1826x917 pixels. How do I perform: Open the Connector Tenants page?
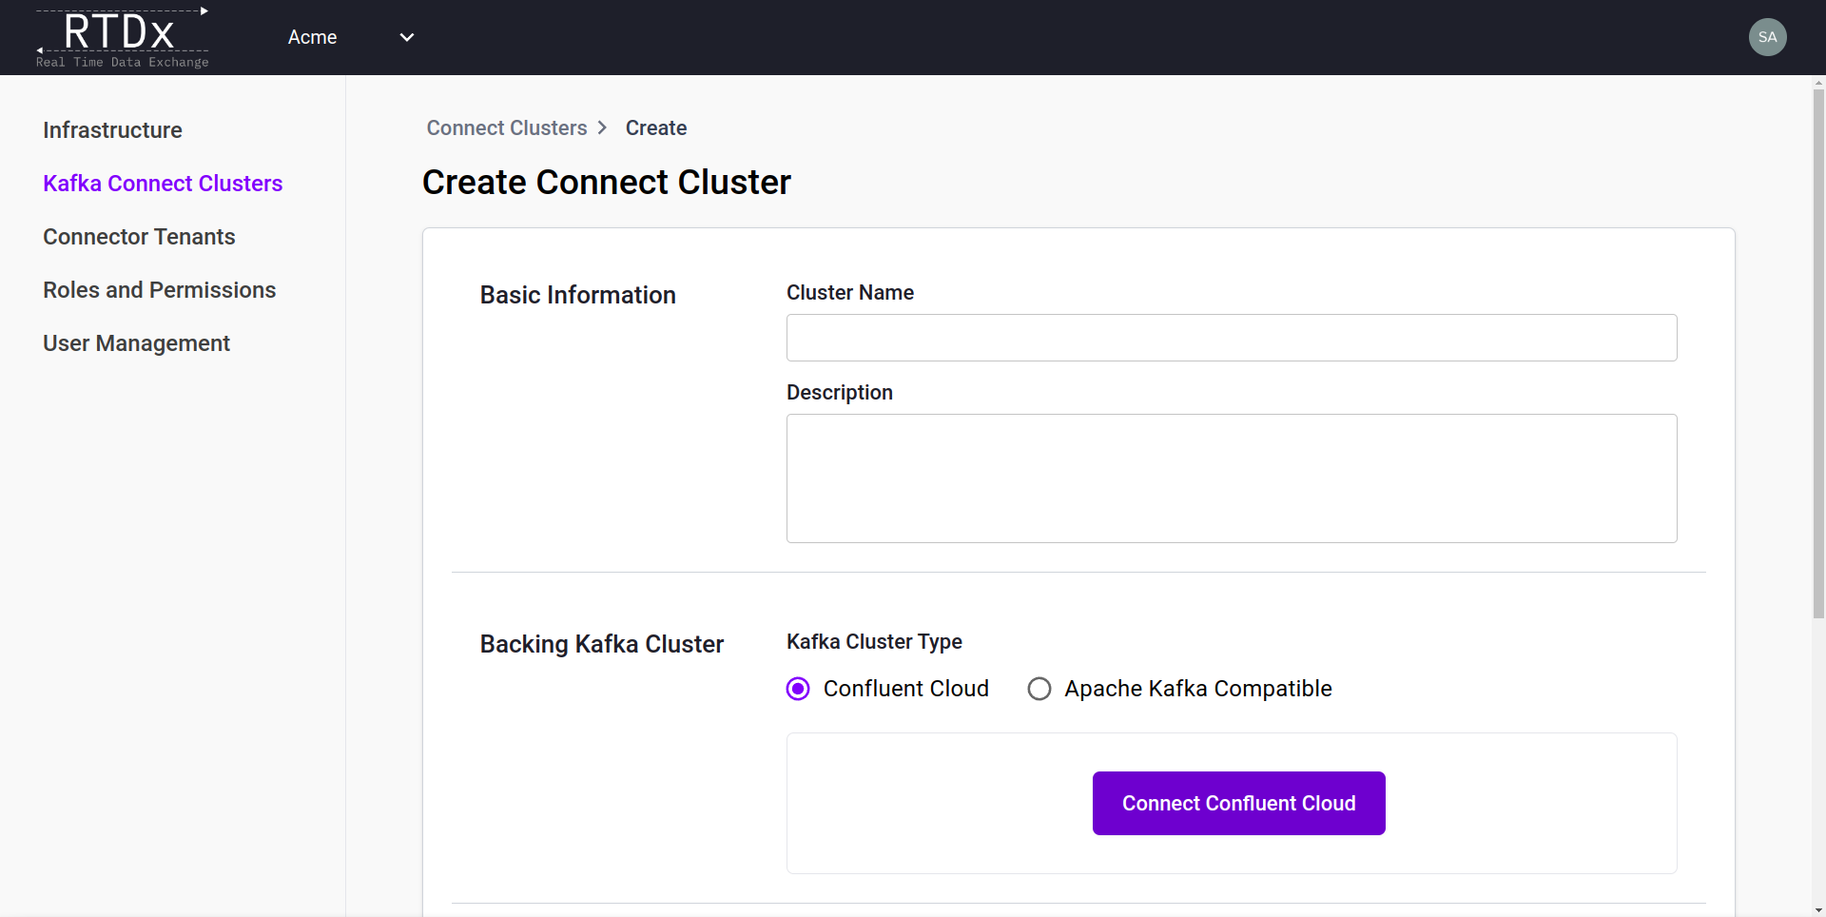tap(139, 237)
